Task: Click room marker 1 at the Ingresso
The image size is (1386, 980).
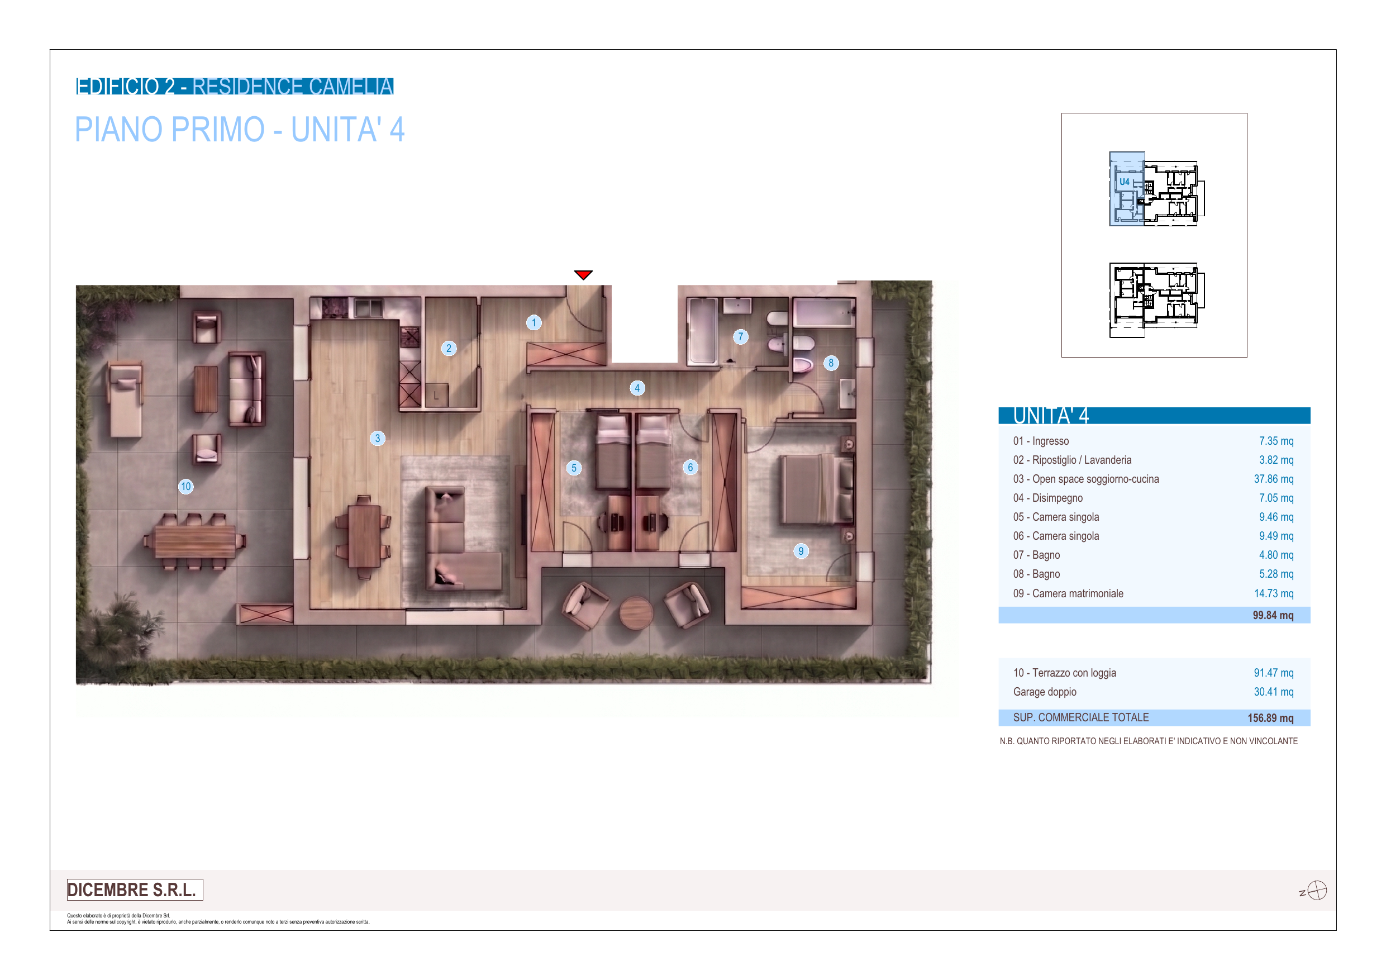Action: (534, 322)
